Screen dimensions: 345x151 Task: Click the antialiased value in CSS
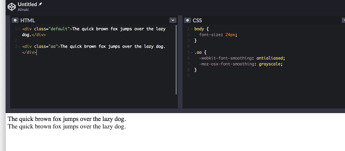[x=270, y=58]
